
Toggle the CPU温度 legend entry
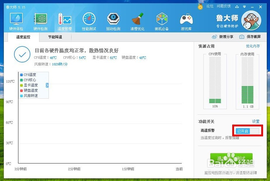pos(28,75)
